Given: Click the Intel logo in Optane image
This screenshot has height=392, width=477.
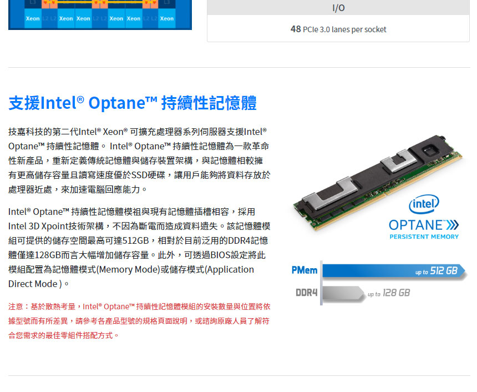Looking at the screenshot, I should [424, 204].
